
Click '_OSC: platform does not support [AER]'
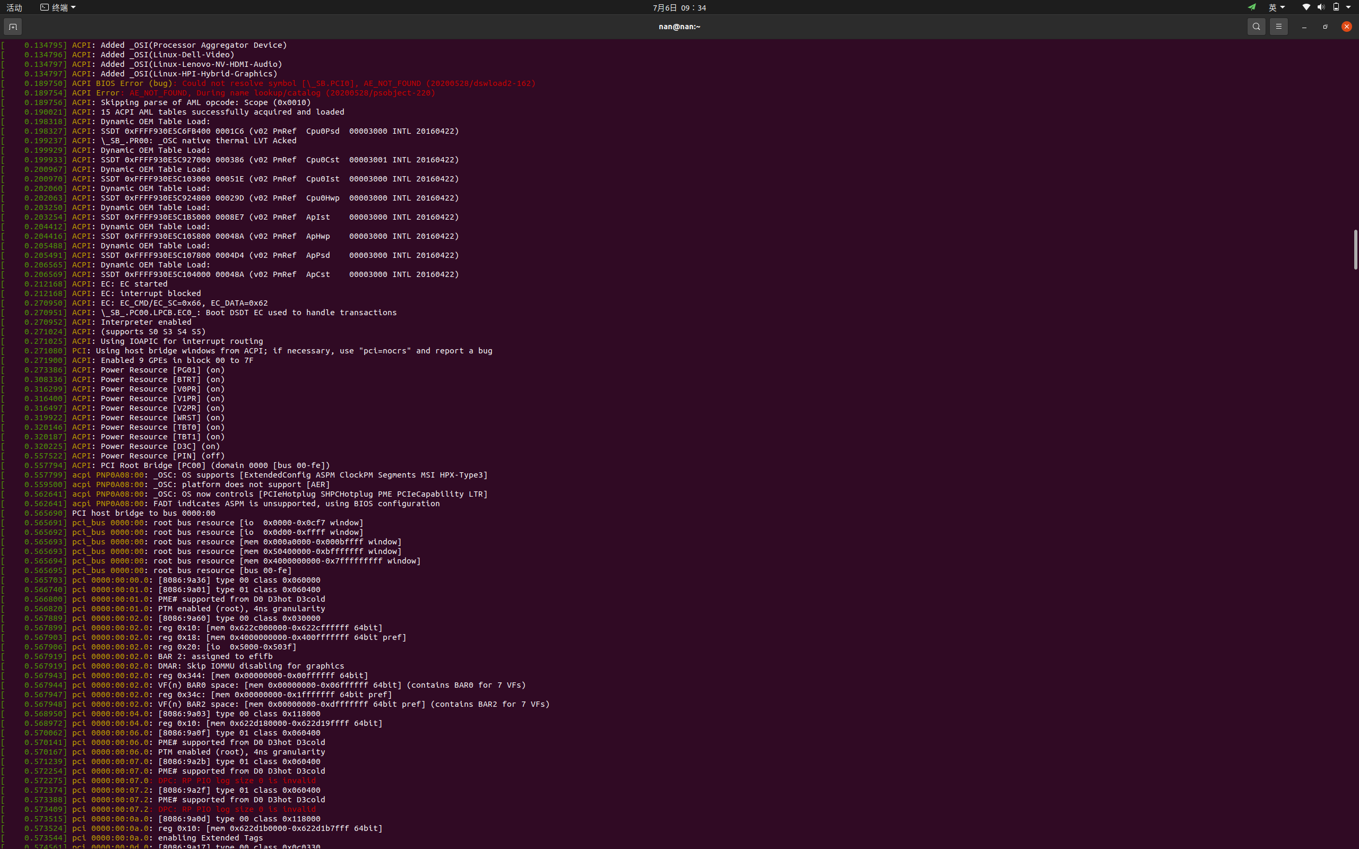pos(242,484)
